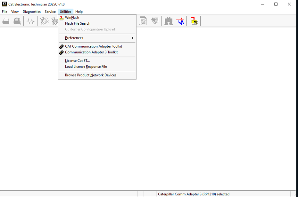Open the Service menu
Viewport: 298px width, 197px height.
click(x=50, y=12)
